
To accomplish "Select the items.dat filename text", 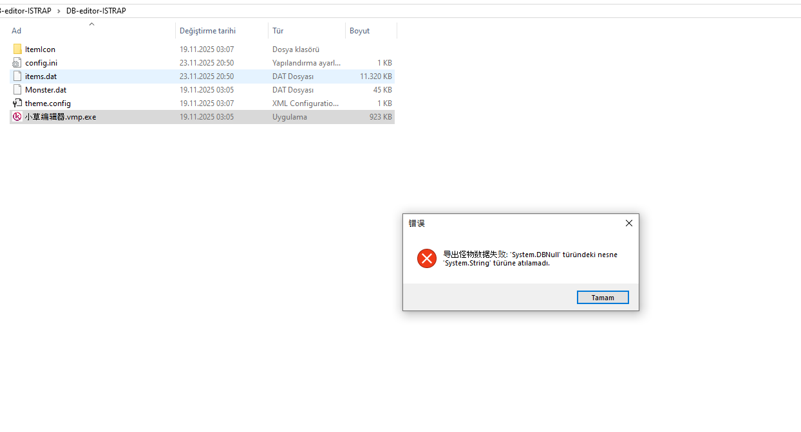I will click(x=41, y=76).
